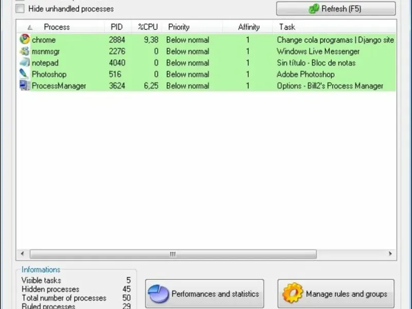Select the msnmsgr process icon
The height and width of the screenshot is (309, 412).
coord(25,51)
